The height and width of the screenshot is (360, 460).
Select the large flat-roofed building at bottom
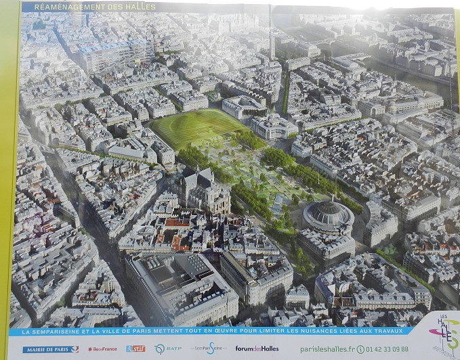coord(180,284)
